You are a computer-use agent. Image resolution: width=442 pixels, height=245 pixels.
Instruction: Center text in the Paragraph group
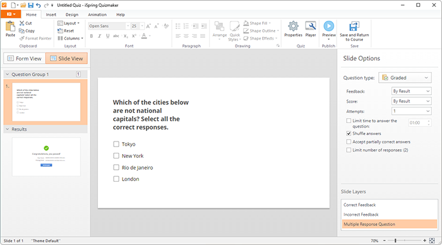coord(186,36)
